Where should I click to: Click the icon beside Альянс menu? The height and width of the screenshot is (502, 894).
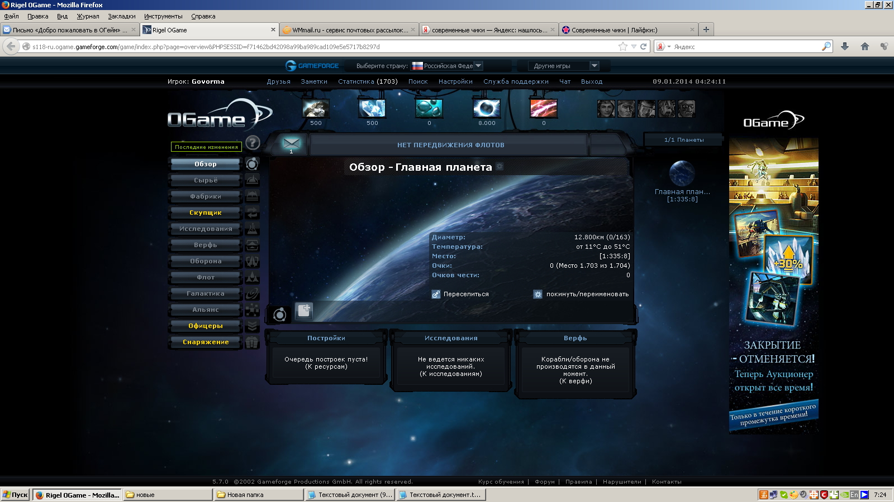pos(253,309)
